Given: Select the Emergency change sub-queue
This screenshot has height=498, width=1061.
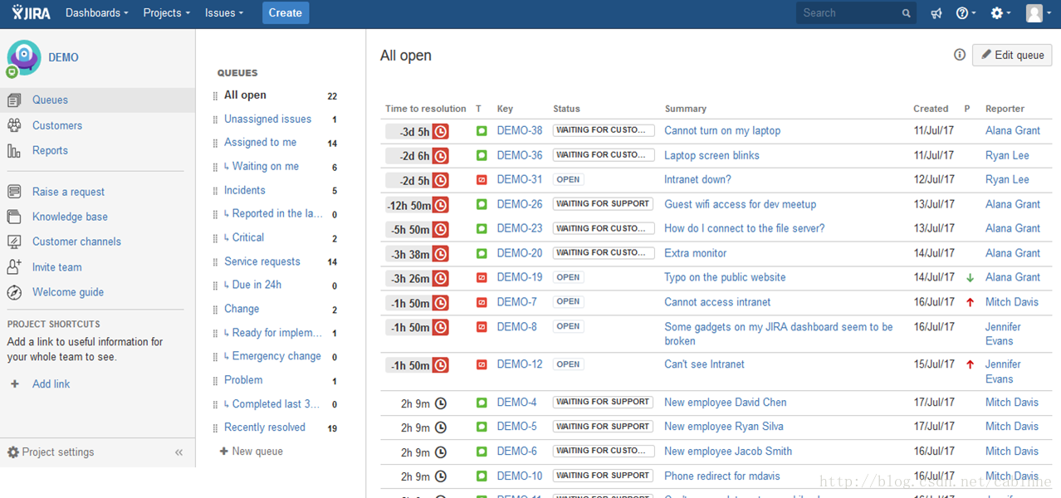Looking at the screenshot, I should 276,356.
